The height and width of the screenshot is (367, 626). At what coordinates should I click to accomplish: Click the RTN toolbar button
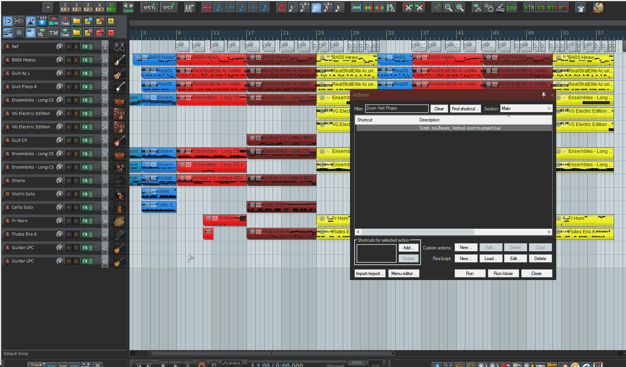point(529,8)
